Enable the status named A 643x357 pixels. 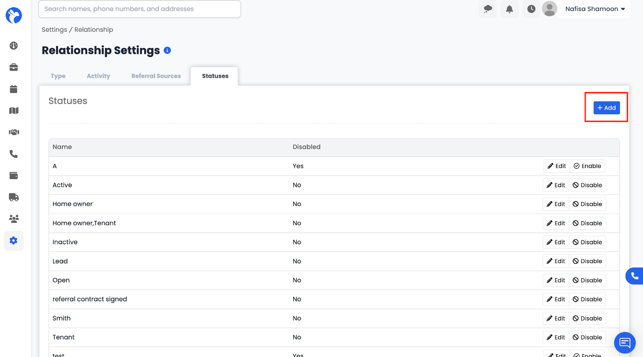(587, 166)
